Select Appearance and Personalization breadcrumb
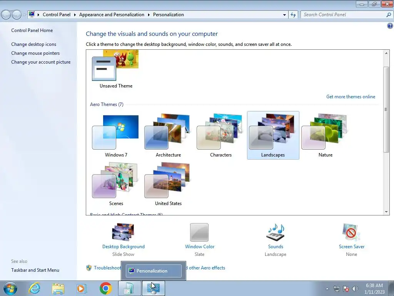Viewport: 394px width, 296px height. click(x=112, y=15)
